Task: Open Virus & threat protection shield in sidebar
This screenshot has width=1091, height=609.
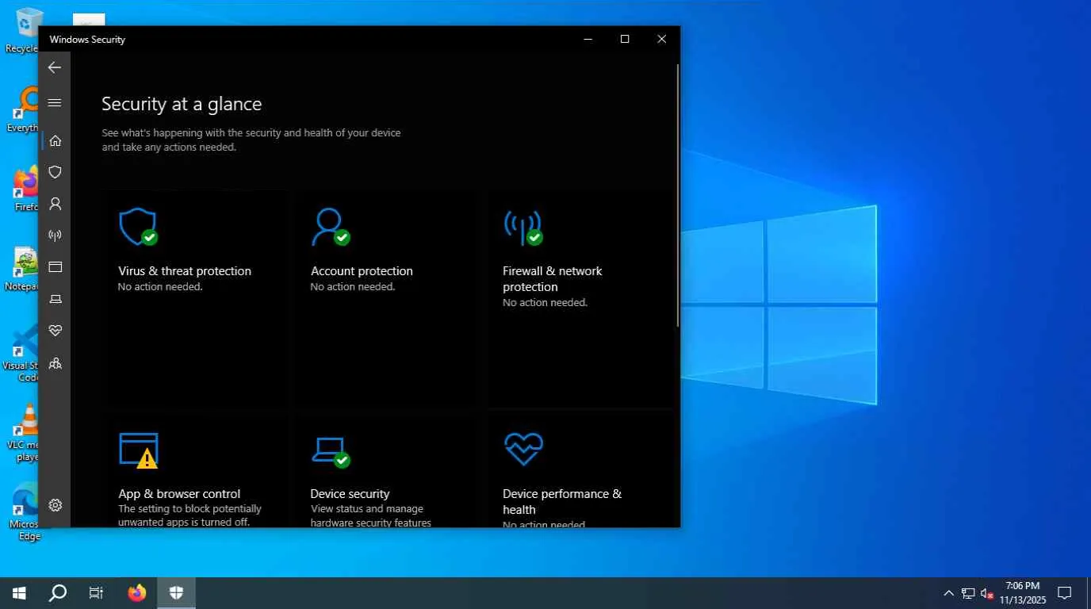Action: click(55, 172)
